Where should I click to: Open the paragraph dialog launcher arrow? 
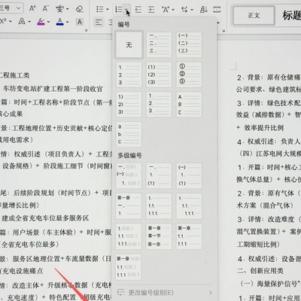coord(223,30)
